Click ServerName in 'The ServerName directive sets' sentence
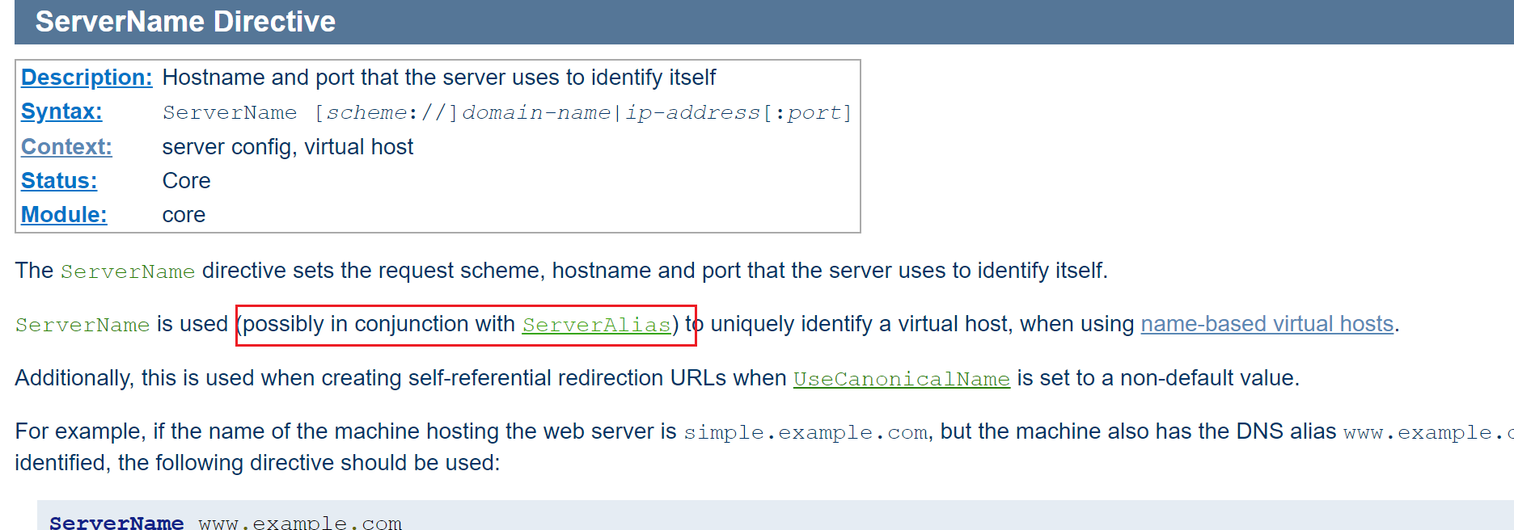 (128, 271)
